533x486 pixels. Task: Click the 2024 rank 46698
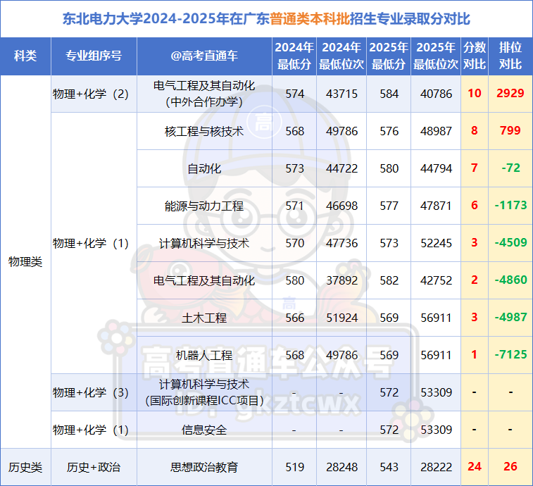pos(341,206)
